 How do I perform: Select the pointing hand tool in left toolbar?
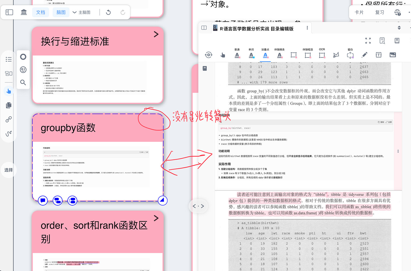tap(9, 91)
